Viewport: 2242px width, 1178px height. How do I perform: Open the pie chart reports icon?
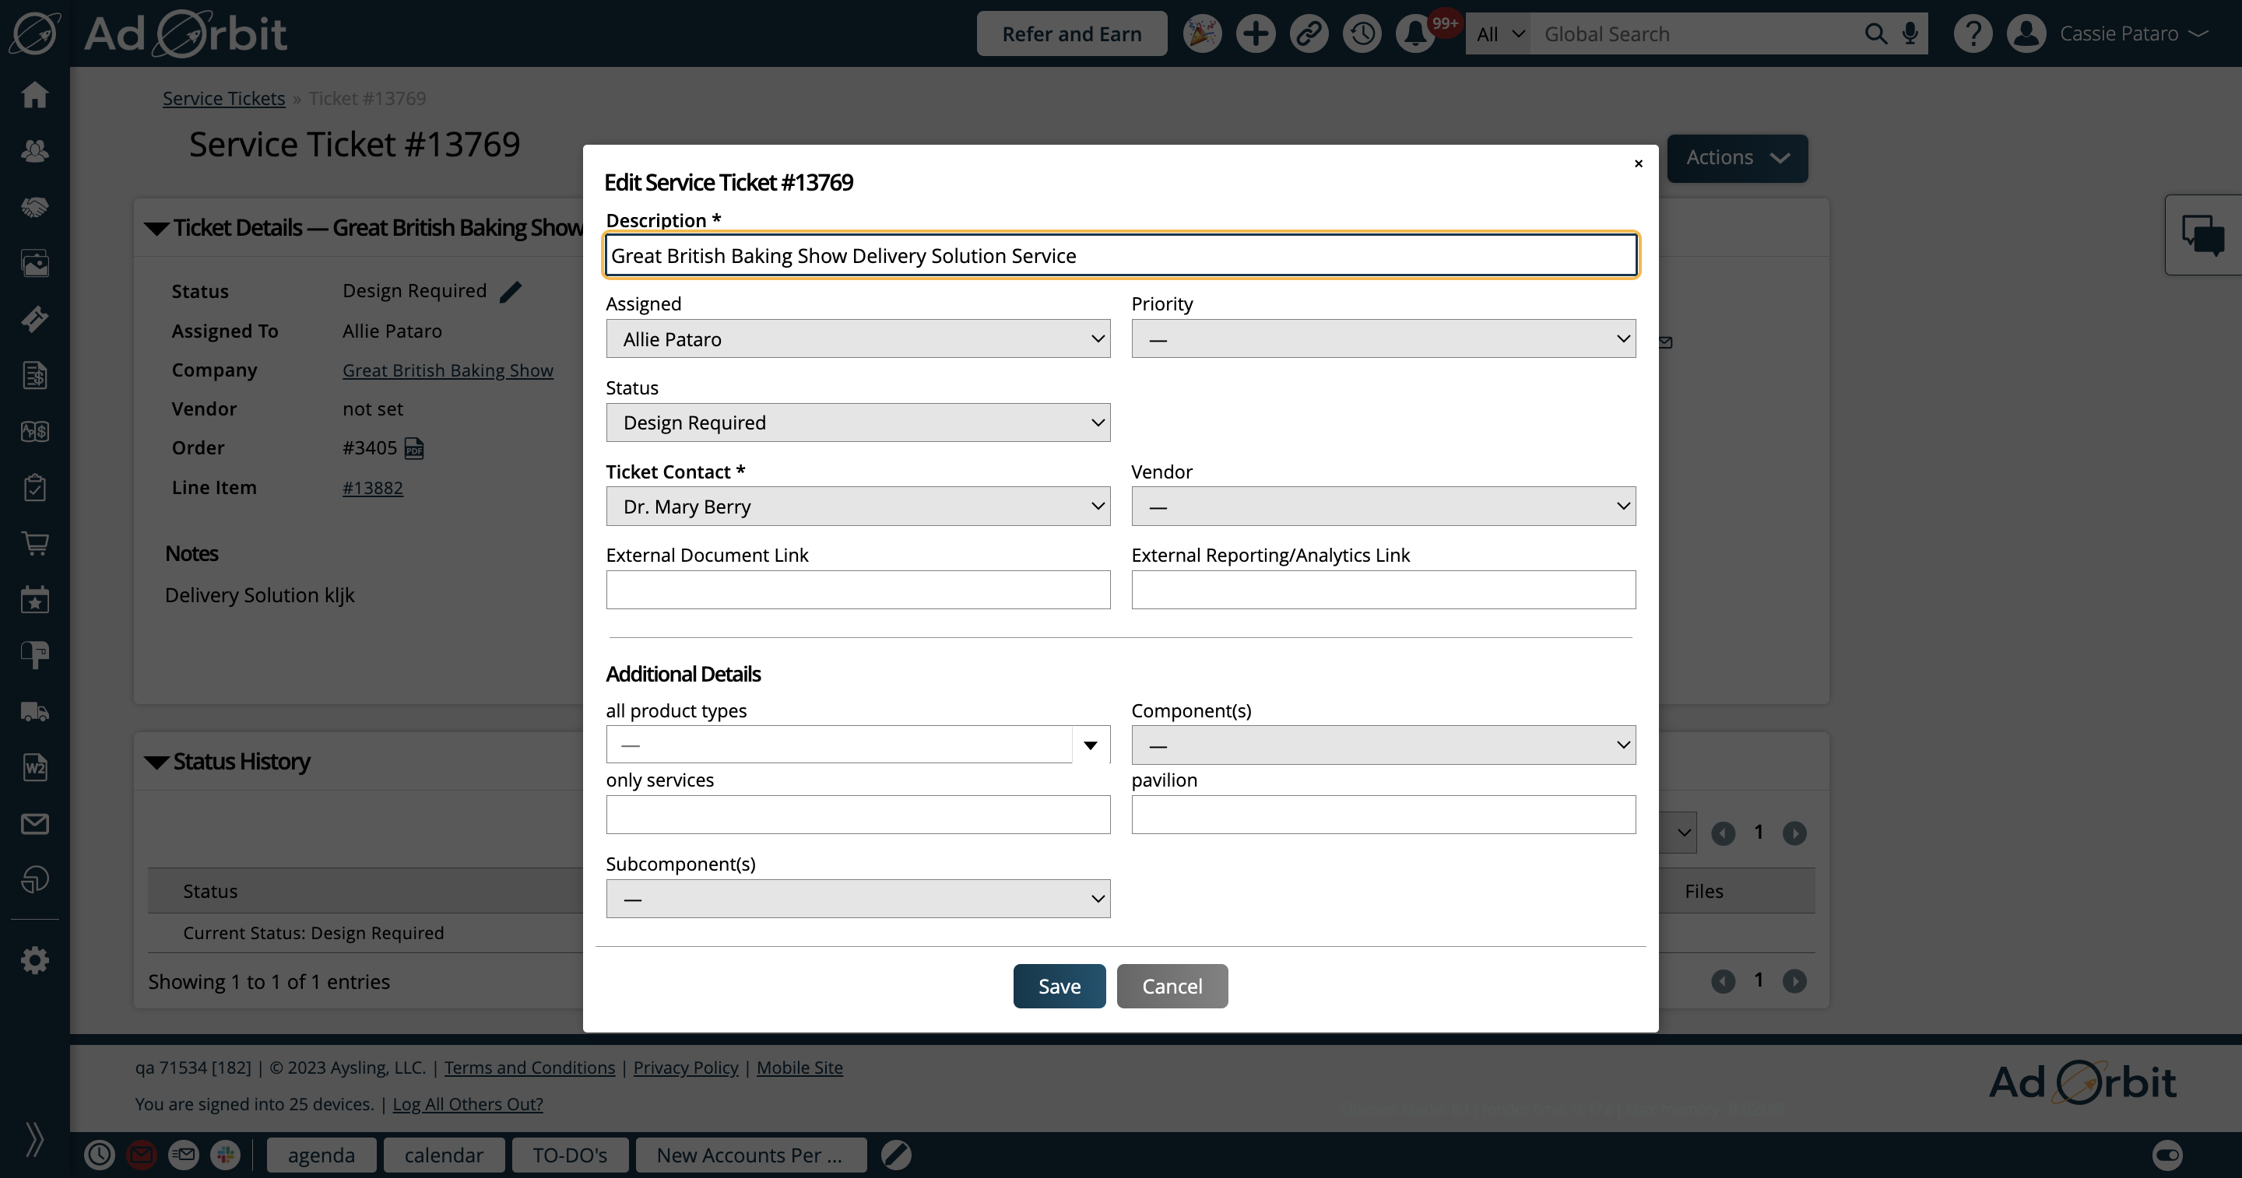point(35,879)
